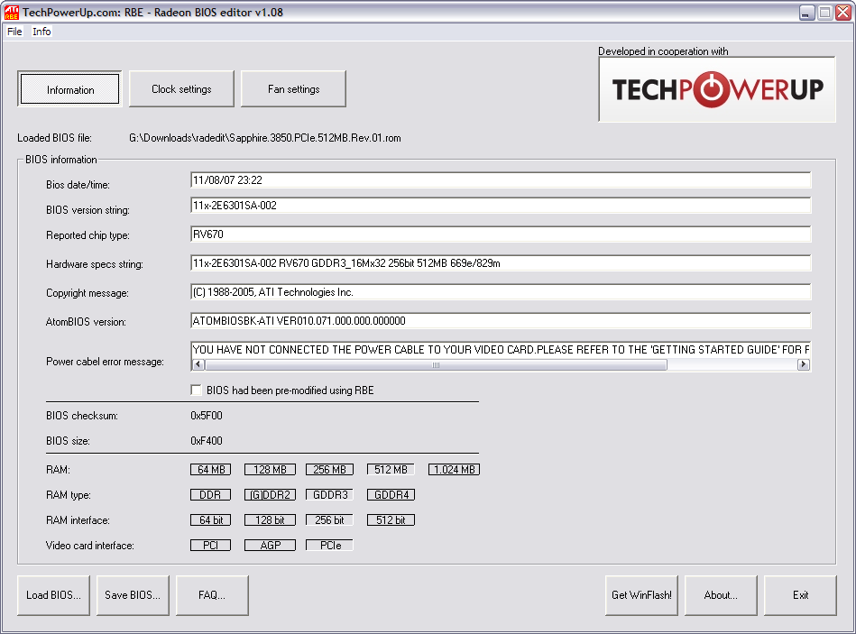Click the ATI RBE title bar icon

click(x=11, y=12)
